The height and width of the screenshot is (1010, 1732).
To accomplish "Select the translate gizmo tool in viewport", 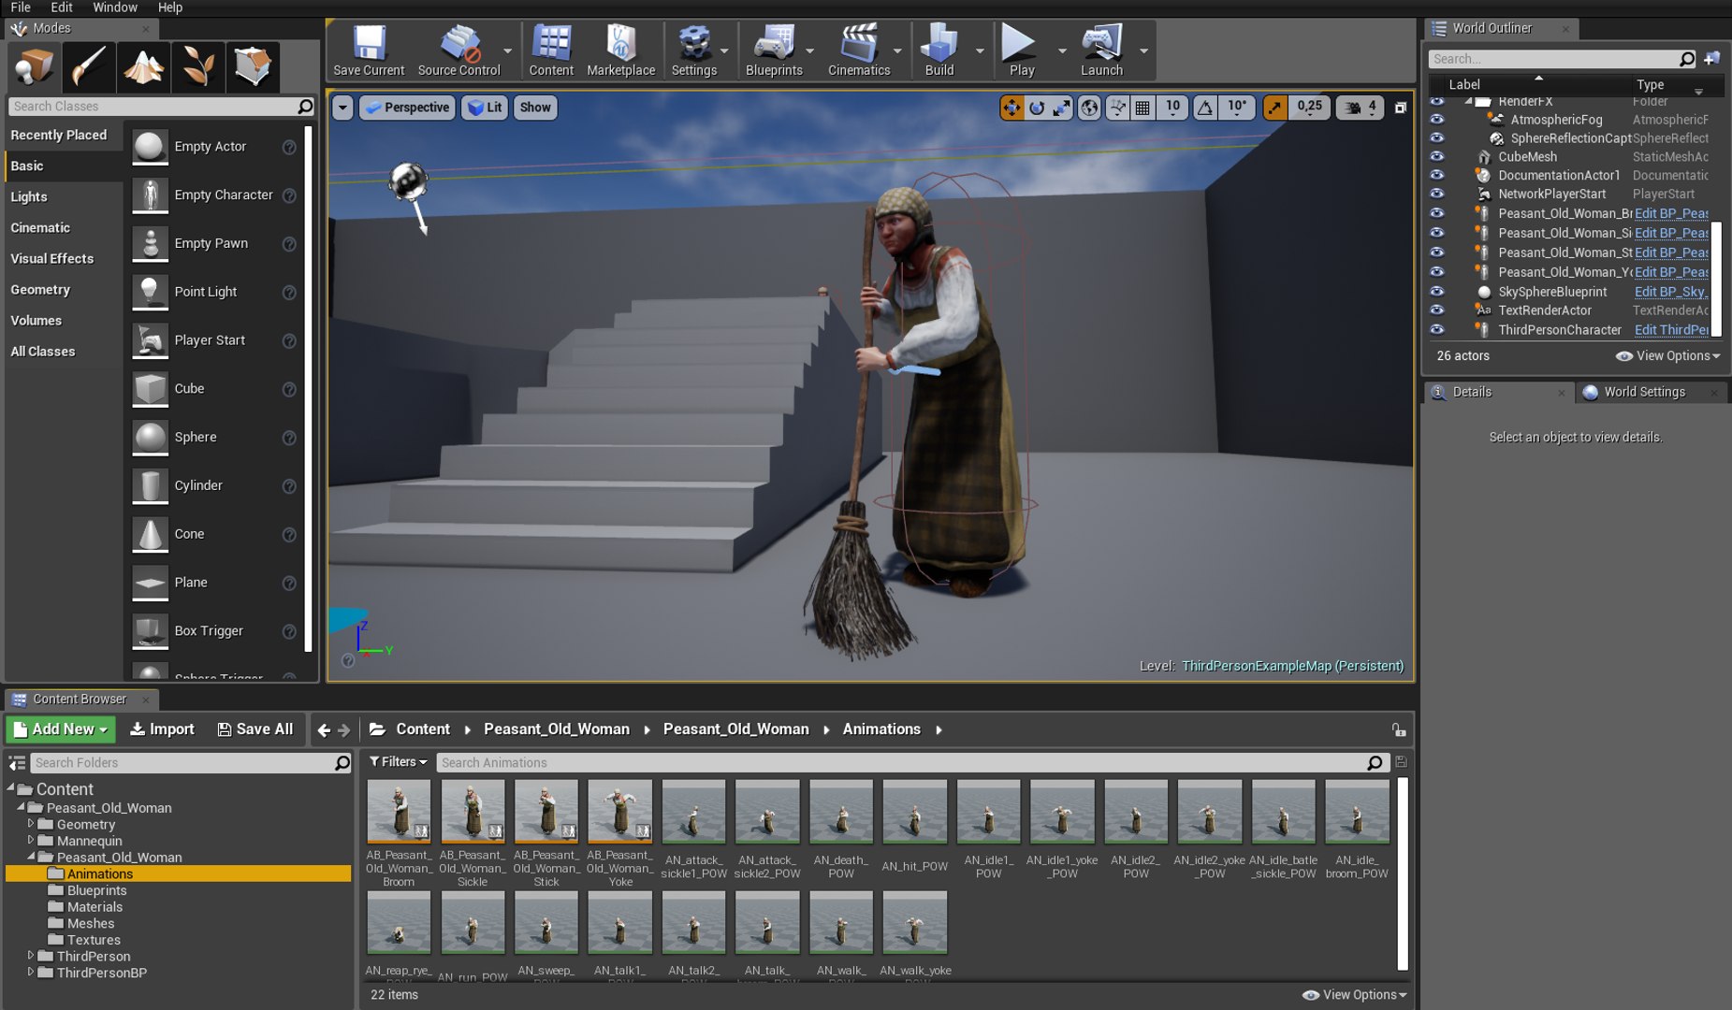I will pos(1012,108).
